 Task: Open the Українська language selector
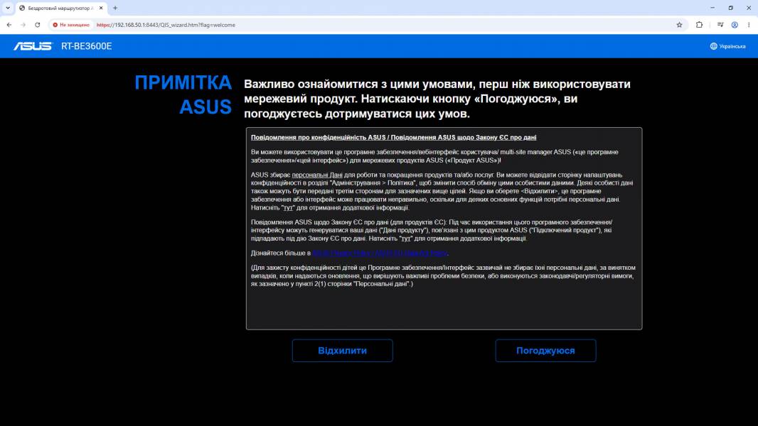click(x=727, y=46)
